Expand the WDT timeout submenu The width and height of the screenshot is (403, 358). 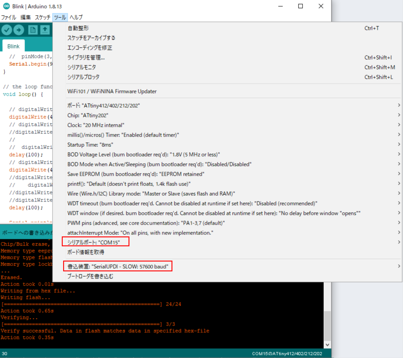pos(227,203)
